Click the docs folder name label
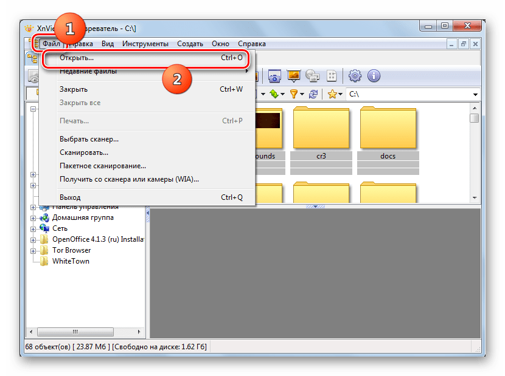Screen dimensions: 505x376 coord(388,156)
